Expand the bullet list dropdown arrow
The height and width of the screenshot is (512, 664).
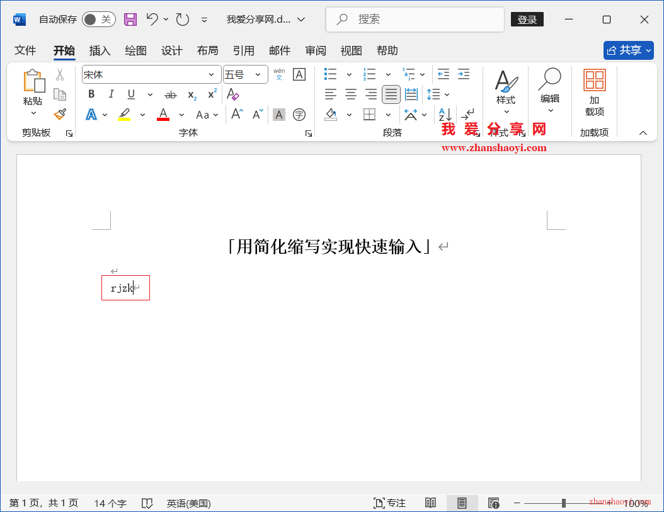[350, 74]
